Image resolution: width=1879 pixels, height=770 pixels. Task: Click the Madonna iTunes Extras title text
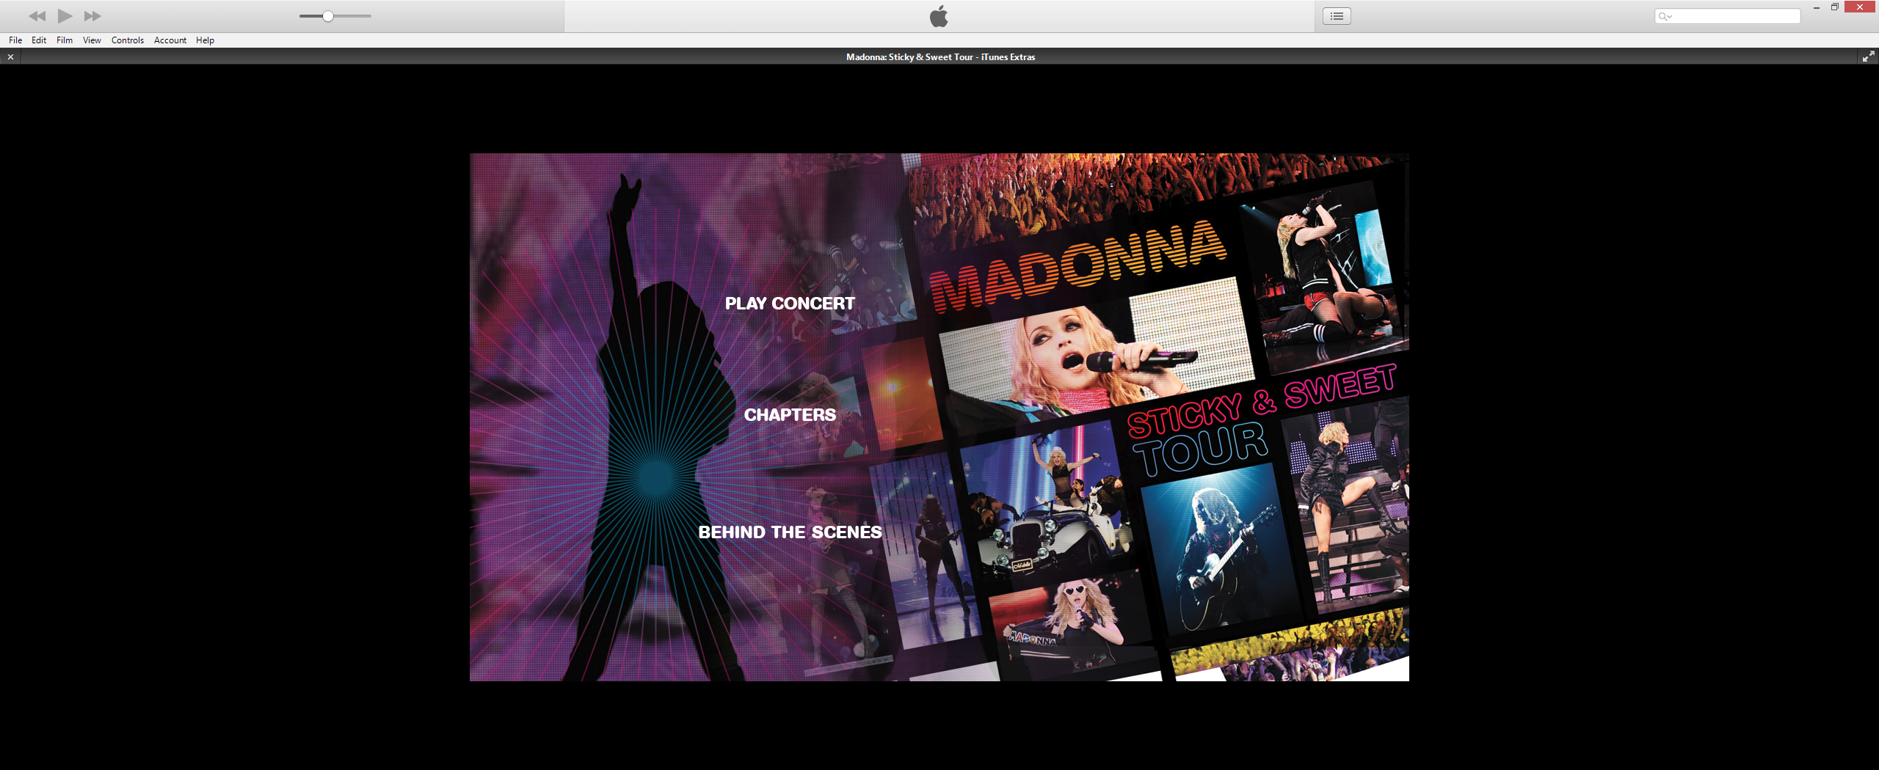[x=940, y=56]
